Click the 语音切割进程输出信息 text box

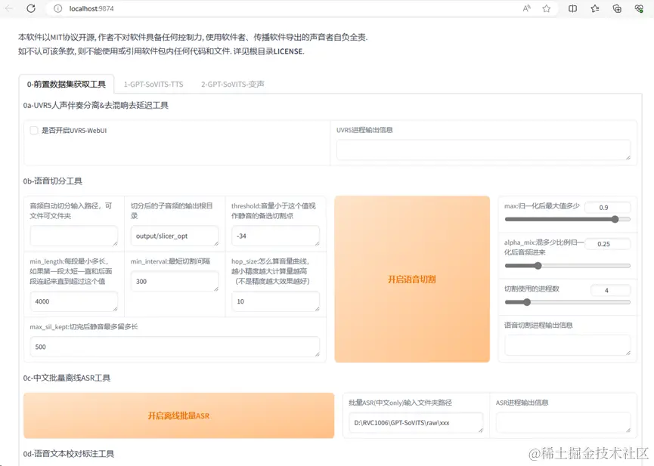pos(568,345)
